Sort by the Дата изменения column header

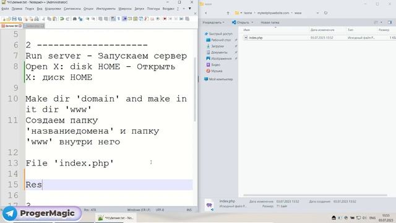(x=322, y=30)
